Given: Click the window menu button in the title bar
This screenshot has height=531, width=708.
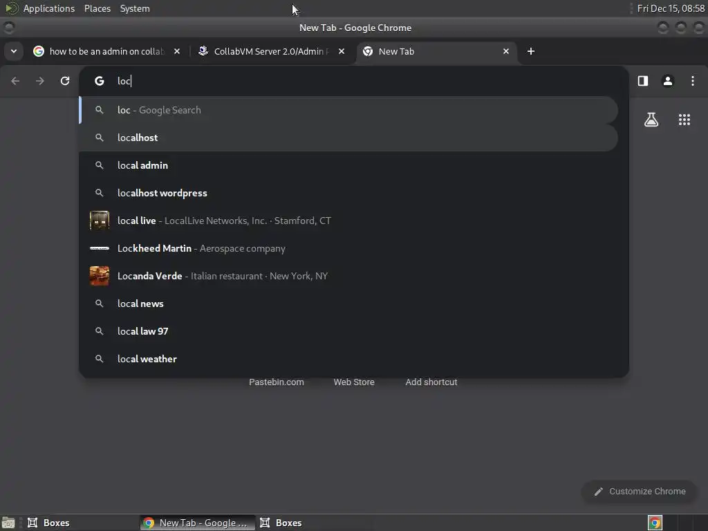Looking at the screenshot, I should (x=9, y=28).
